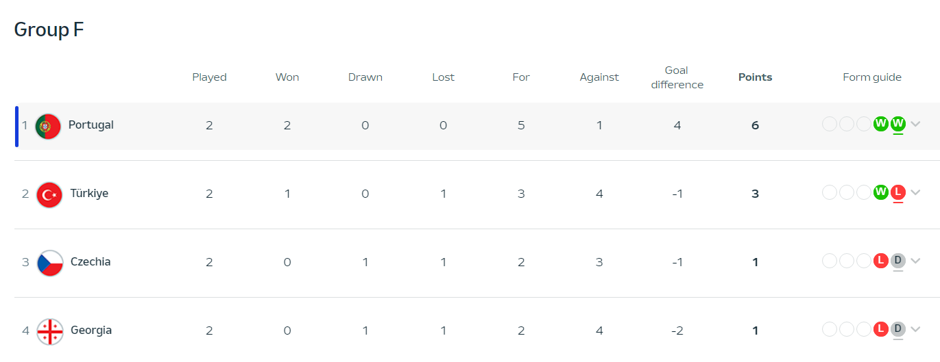Click the Portugal flag icon

[48, 126]
